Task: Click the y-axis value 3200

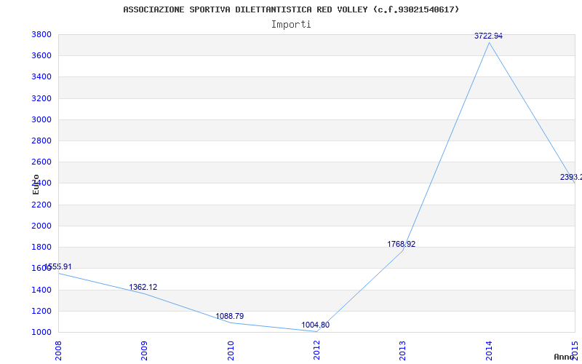Action: click(x=41, y=98)
